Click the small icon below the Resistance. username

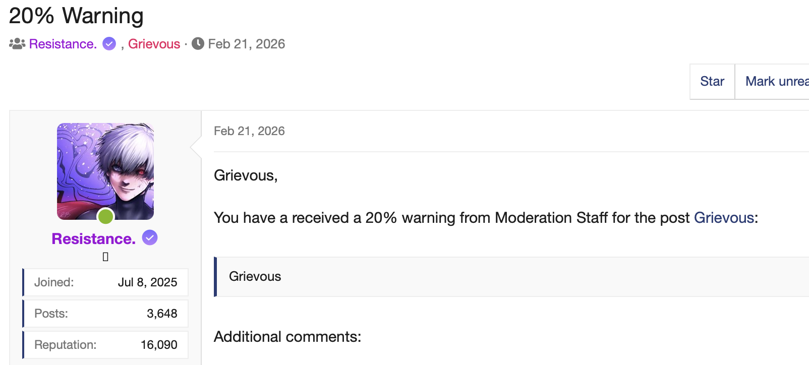coord(104,257)
